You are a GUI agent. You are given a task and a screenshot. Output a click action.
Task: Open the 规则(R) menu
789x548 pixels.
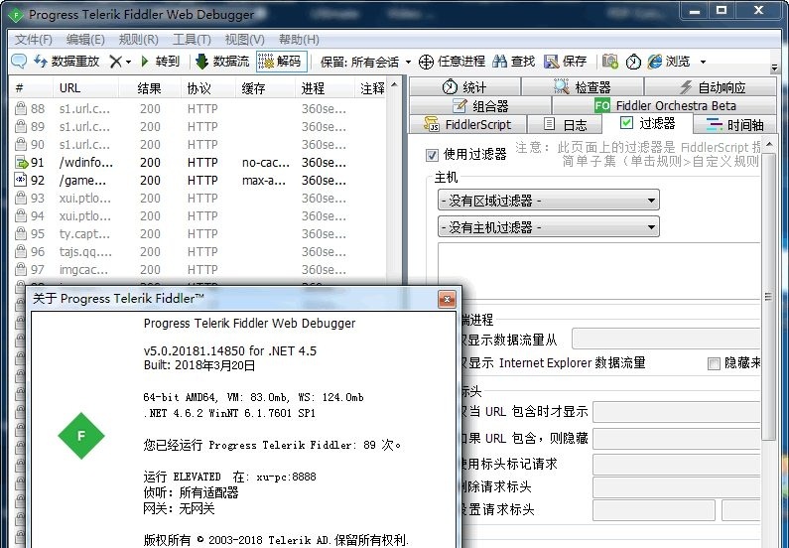[138, 40]
